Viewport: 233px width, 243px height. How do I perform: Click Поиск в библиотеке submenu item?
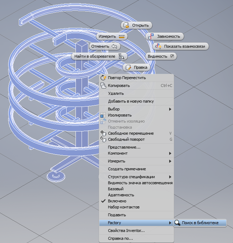click(x=200, y=223)
